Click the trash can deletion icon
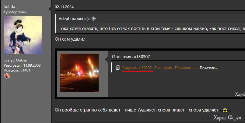The width and height of the screenshot is (245, 123). point(118,67)
